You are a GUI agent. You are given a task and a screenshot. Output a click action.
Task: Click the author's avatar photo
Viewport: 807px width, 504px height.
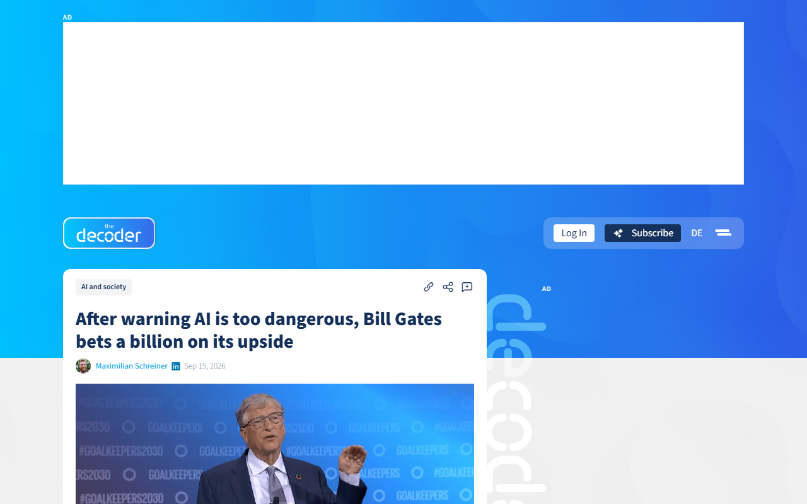[x=83, y=366]
